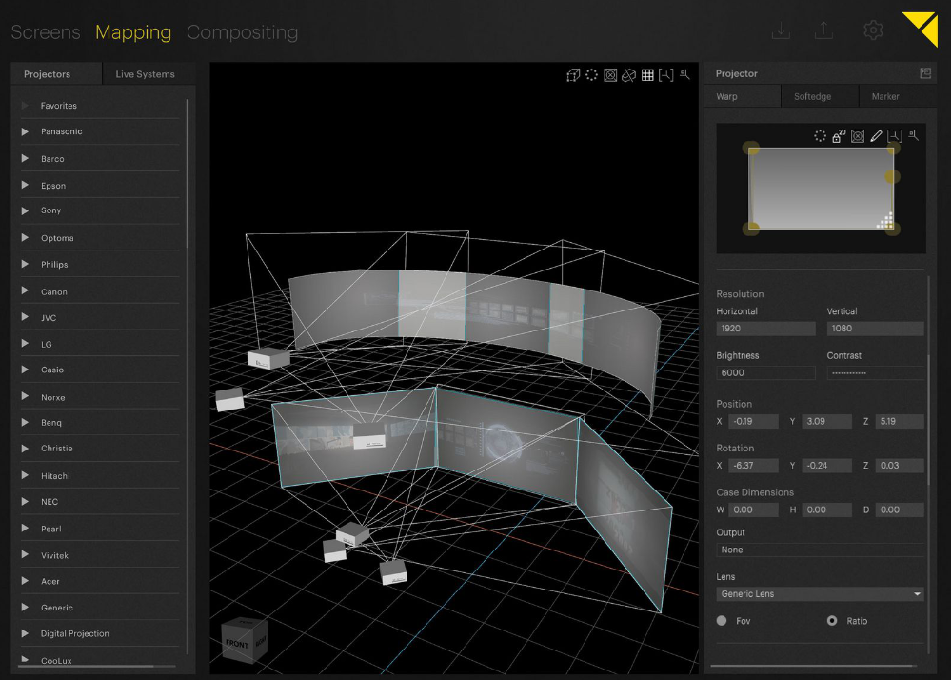Click the panel layout icon beside Projector title
This screenshot has height=680, width=952.
924,73
